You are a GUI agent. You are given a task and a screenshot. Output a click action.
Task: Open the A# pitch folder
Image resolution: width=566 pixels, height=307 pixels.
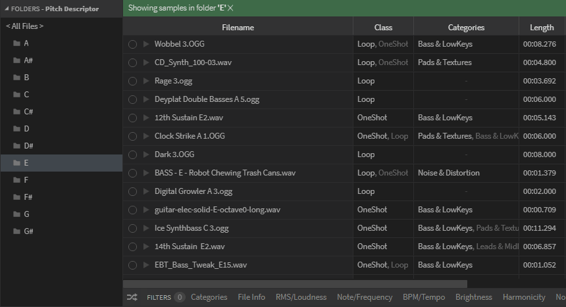(x=28, y=60)
